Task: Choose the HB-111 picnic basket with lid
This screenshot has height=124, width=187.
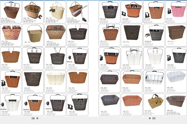Action: pos(55,33)
